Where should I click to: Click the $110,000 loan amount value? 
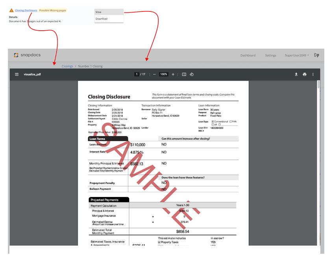pyautogui.click(x=138, y=145)
